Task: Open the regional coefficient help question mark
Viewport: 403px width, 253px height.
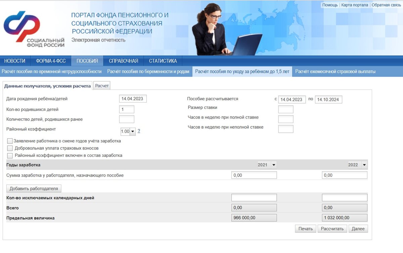Action: click(139, 131)
